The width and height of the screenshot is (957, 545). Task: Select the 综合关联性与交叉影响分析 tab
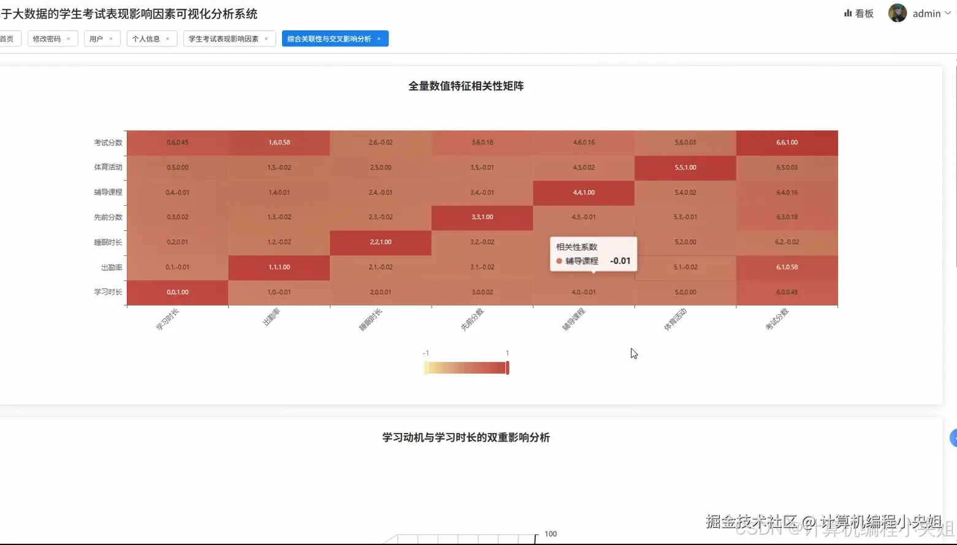click(335, 39)
